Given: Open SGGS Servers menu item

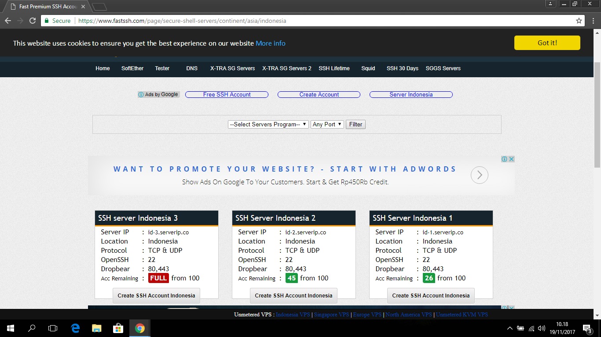Looking at the screenshot, I should [443, 68].
